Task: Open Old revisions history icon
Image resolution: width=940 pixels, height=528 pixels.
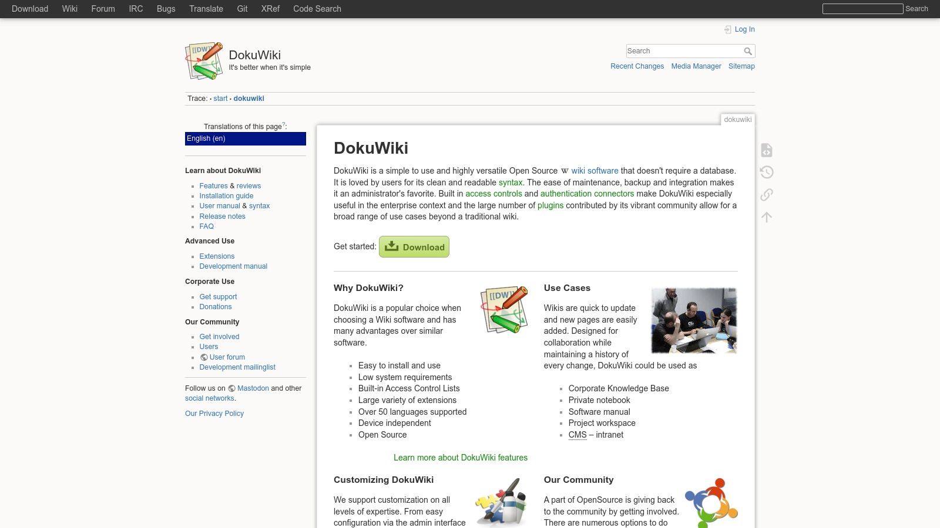Action: (766, 172)
